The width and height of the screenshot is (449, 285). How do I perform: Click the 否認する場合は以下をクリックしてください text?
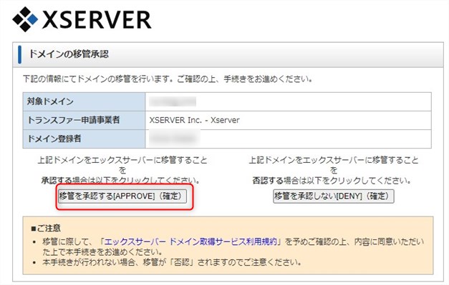(x=332, y=181)
